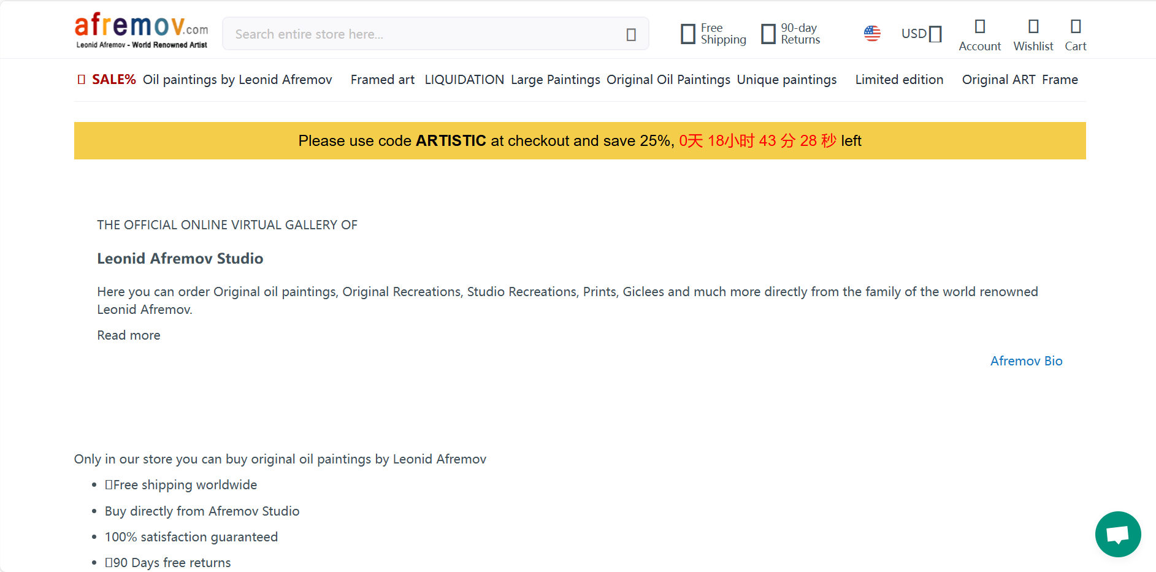
Task: Select Large Paintings menu item
Action: pyautogui.click(x=555, y=80)
